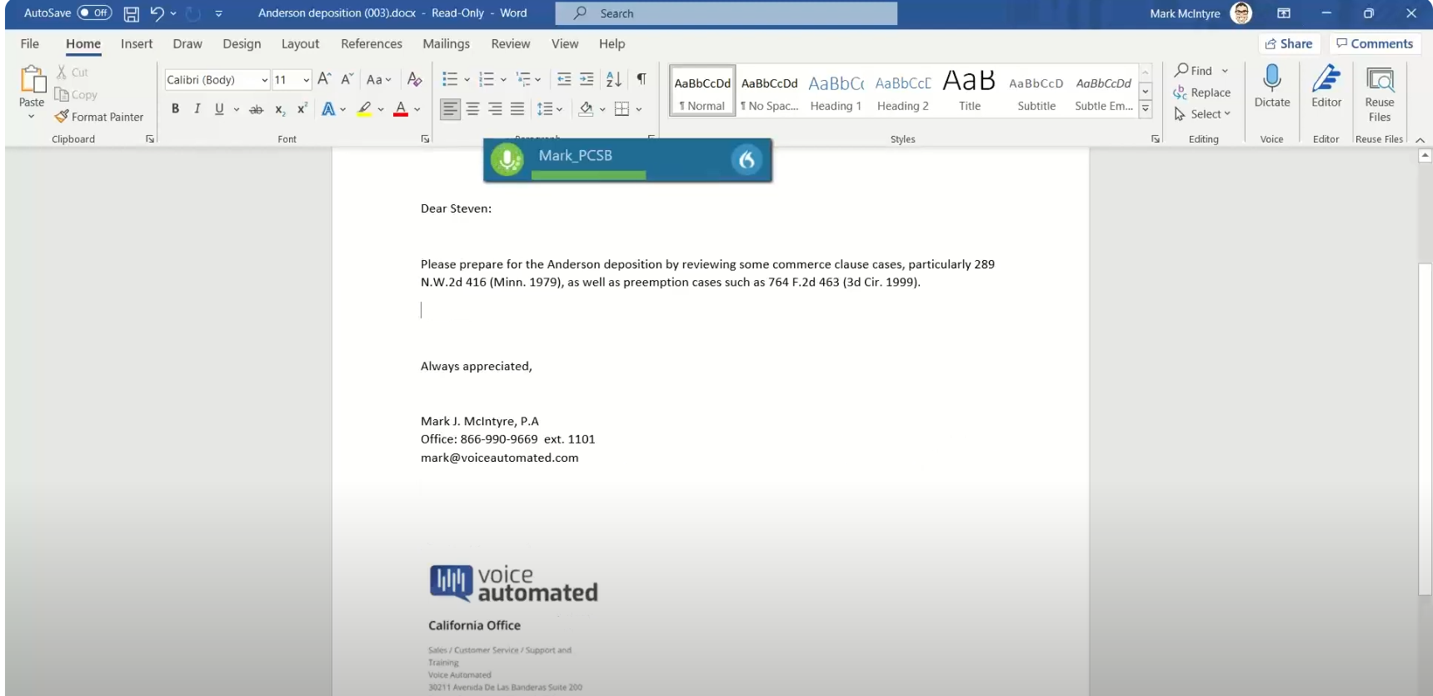The height and width of the screenshot is (696, 1433).
Task: Click the Dragon flame icon
Action: tap(746, 159)
